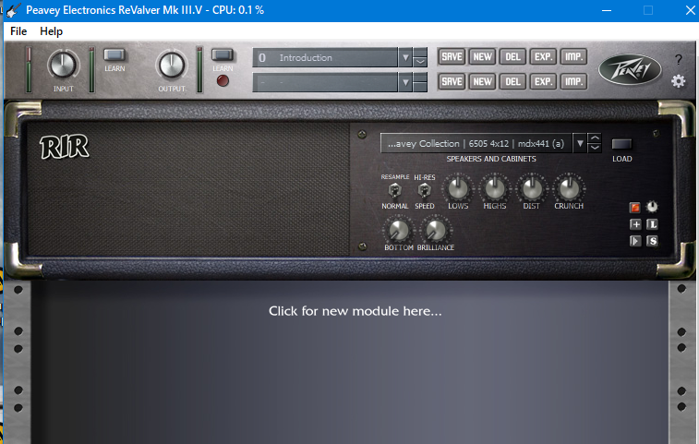699x444 pixels.
Task: Click the HIGHS knob
Action: 494,188
